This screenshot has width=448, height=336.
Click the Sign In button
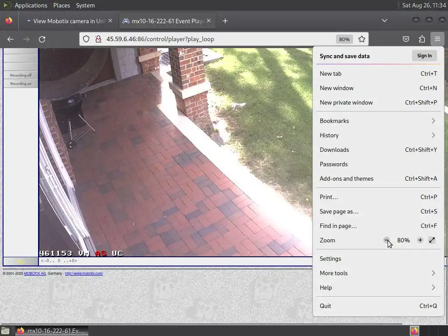[424, 56]
